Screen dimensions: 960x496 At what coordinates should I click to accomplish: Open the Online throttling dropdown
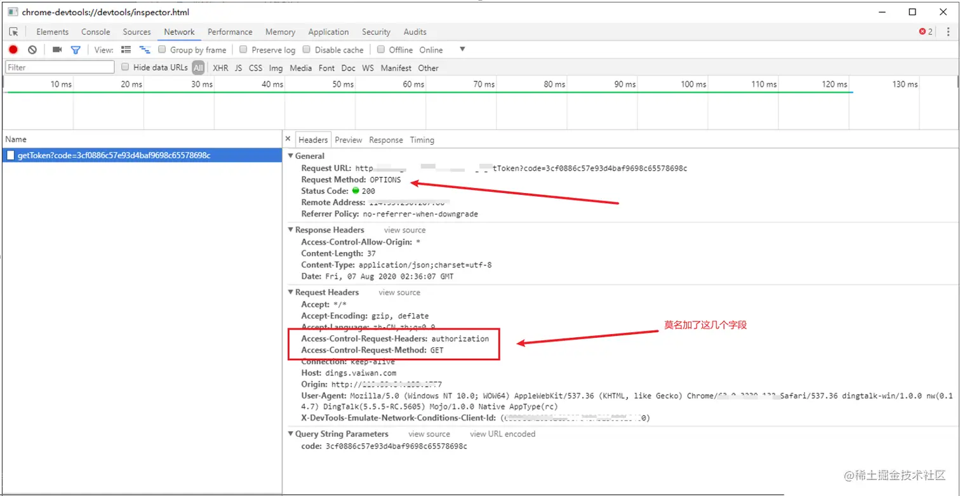pos(442,50)
